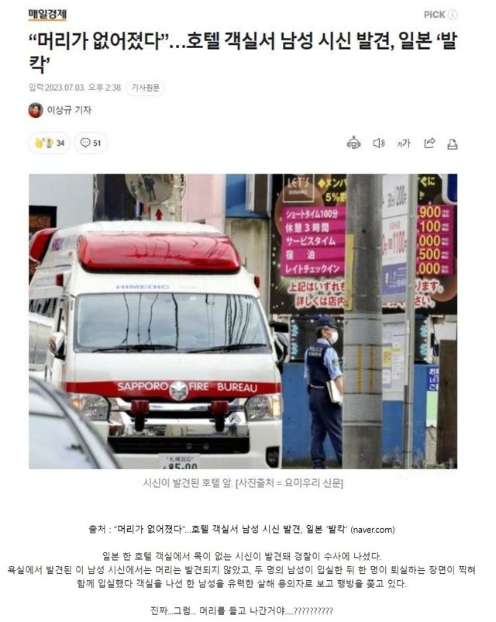Play article audio with speaker icon
The width and height of the screenshot is (496, 622).
coord(379,143)
